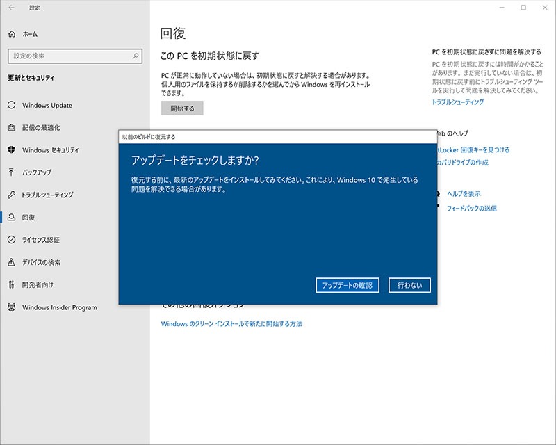
Task: Click the Windows Update sync icon
Action: pyautogui.click(x=11, y=106)
